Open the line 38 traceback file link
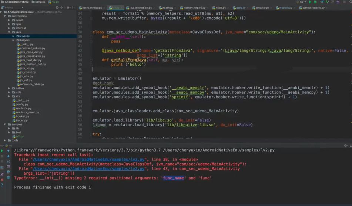Viewport: 352px width, 206px height. pos(56,159)
